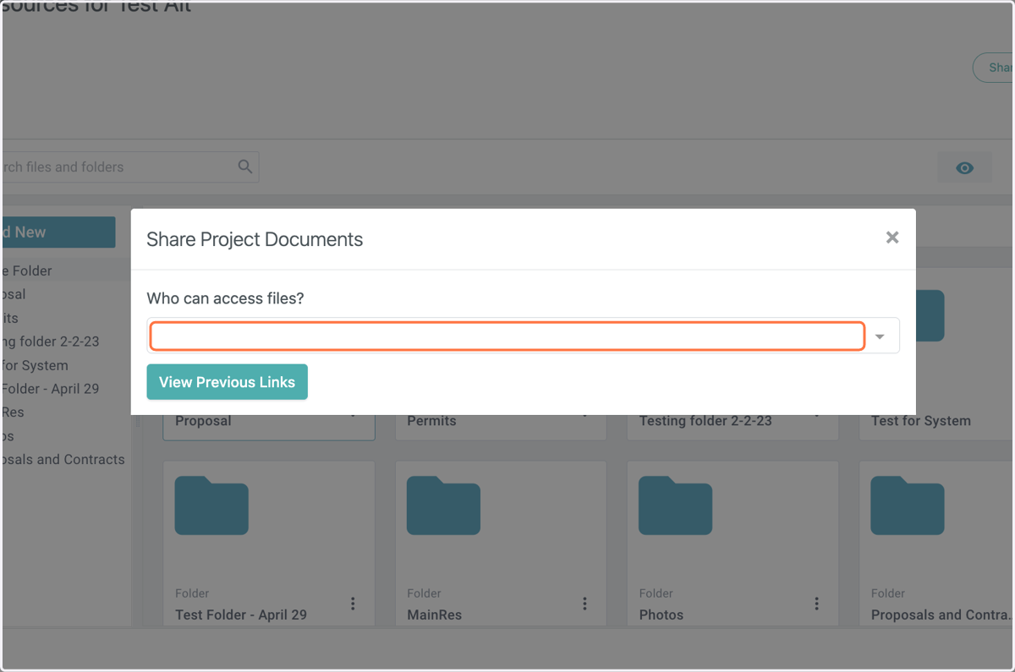The height and width of the screenshot is (672, 1015).
Task: Click the search magnifier icon
Action: click(x=245, y=167)
